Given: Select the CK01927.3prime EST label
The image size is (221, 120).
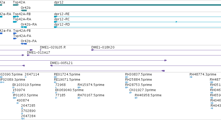Looking at the screenshot, I should coord(142,90).
